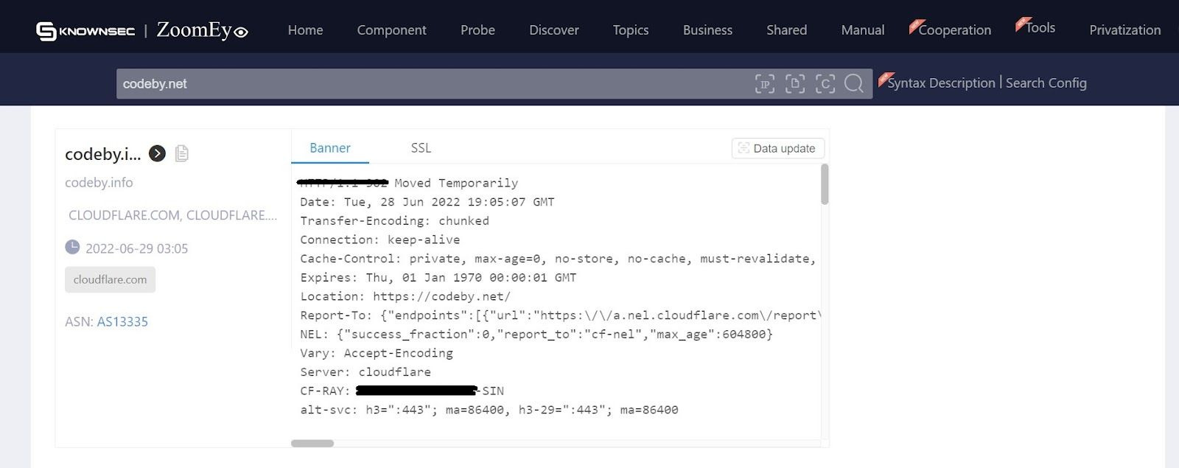Open the Business menu item
Image resolution: width=1179 pixels, height=468 pixels.
point(707,30)
